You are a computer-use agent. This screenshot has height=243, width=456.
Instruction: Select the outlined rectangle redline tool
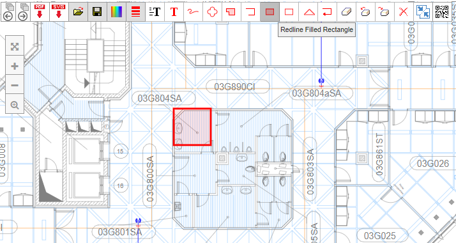click(289, 12)
